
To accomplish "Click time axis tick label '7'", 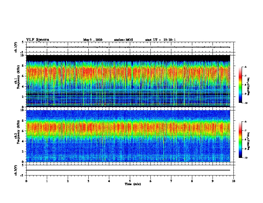I will pos(171,181).
